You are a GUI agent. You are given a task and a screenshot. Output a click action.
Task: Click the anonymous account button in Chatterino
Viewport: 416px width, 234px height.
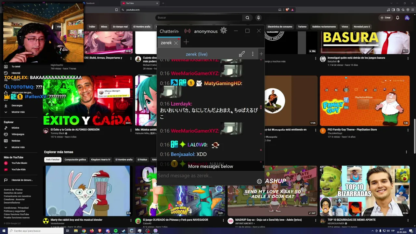pyautogui.click(x=206, y=31)
